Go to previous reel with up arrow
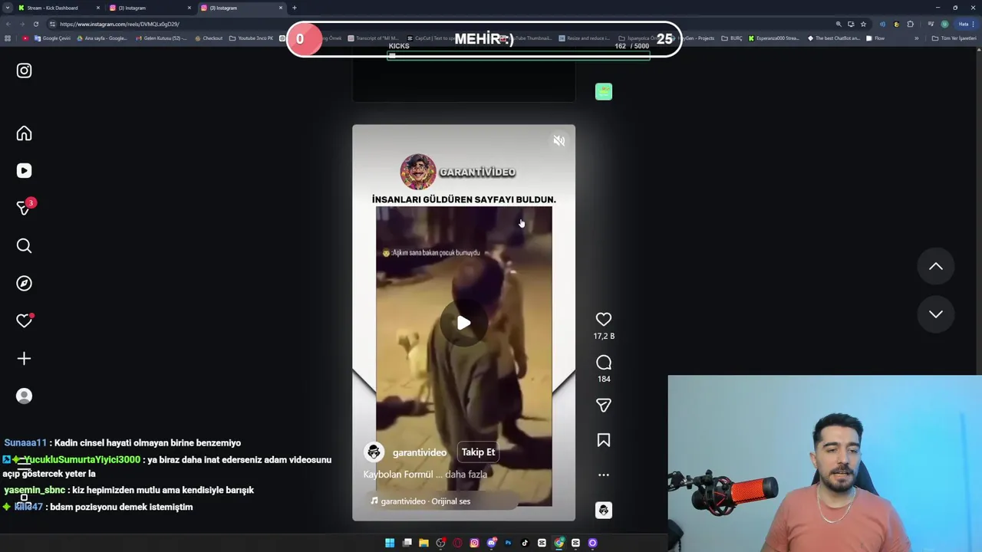This screenshot has width=982, height=552. [x=936, y=266]
